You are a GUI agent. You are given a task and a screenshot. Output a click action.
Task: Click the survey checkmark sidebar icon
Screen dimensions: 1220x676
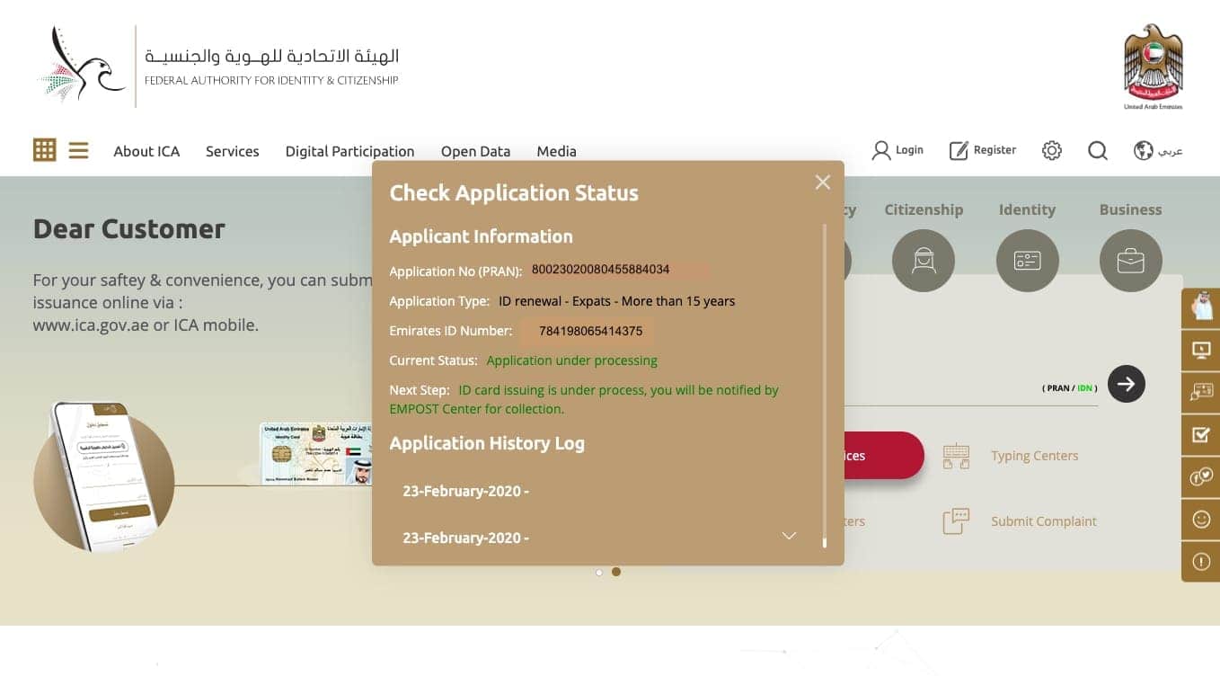click(x=1201, y=435)
